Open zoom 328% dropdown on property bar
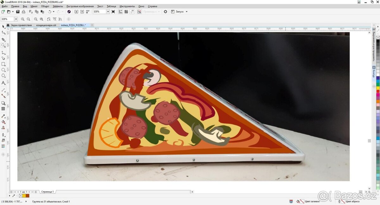Viewport: 380px width, 205px height. (16, 19)
